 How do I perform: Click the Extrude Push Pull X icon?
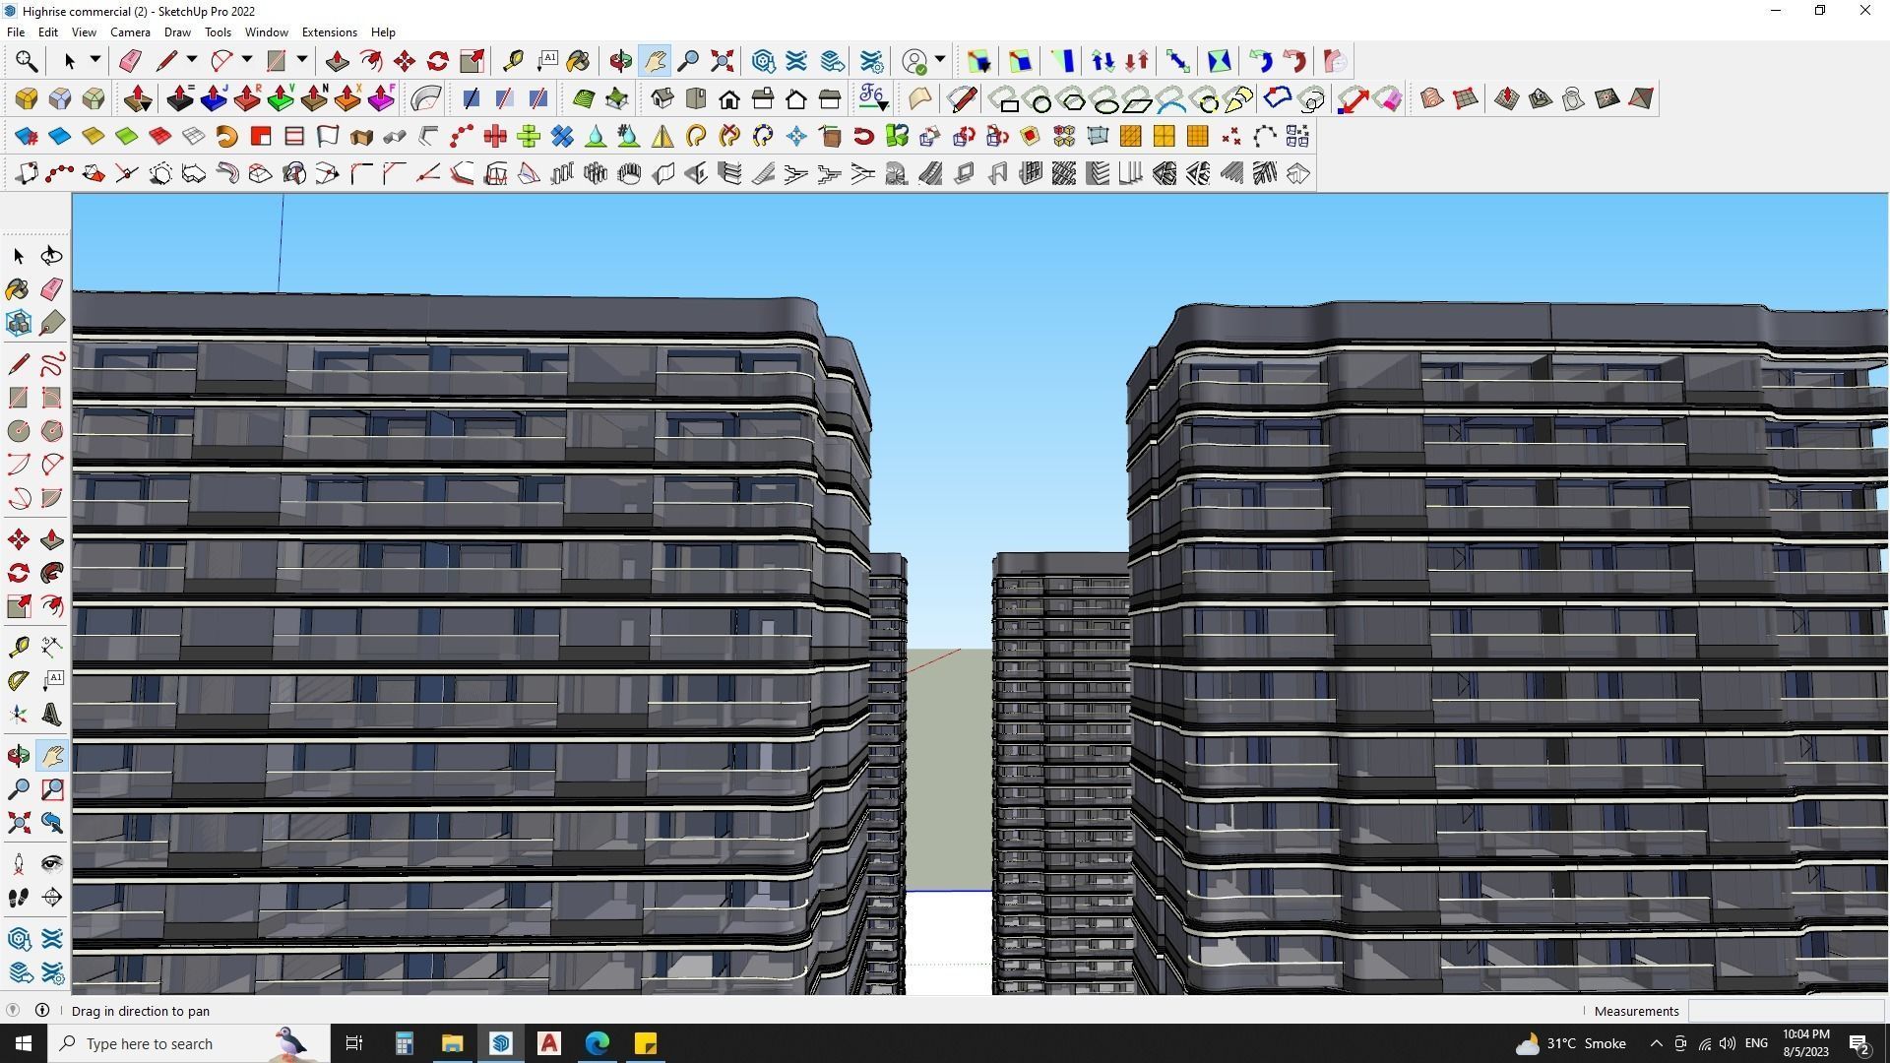coord(347,98)
